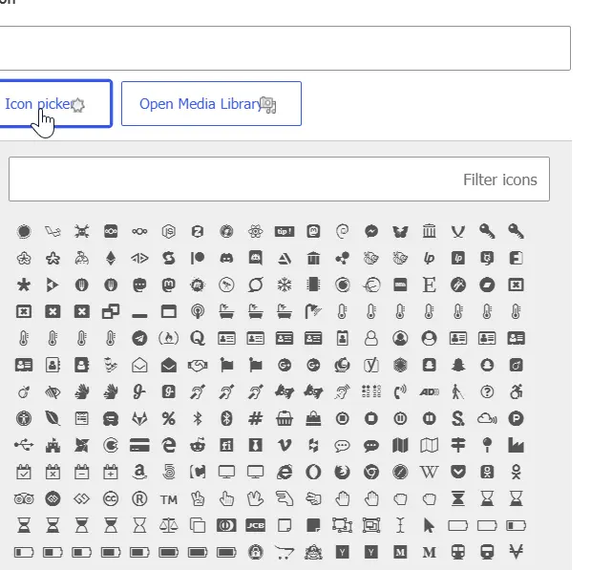Choose the Internet Explorer icon

tap(285, 472)
